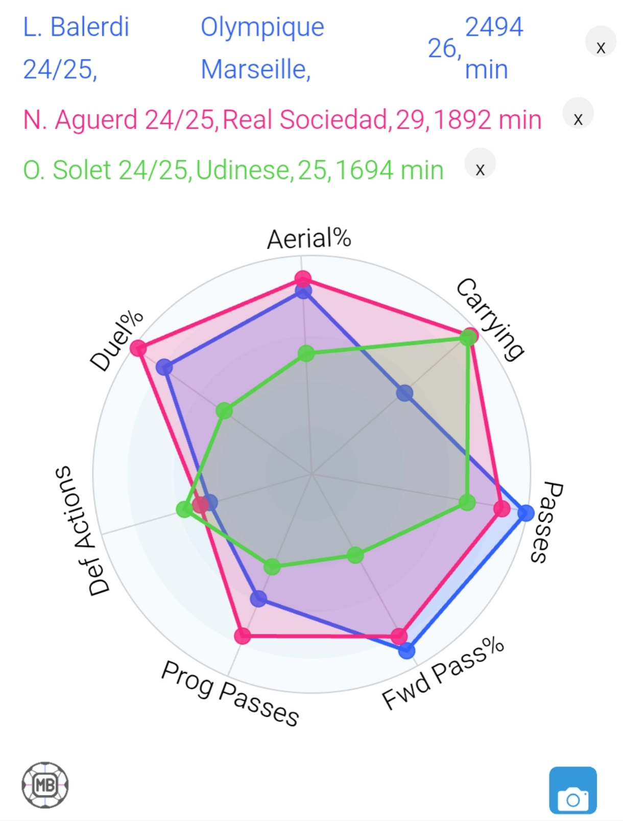Image resolution: width=623 pixels, height=821 pixels.
Task: Click the MB football logo icon
Action: [x=45, y=785]
